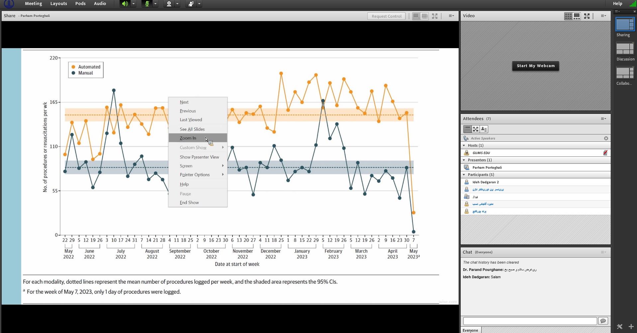The image size is (637, 333).
Task: Click the chat message input field
Action: [530, 321]
